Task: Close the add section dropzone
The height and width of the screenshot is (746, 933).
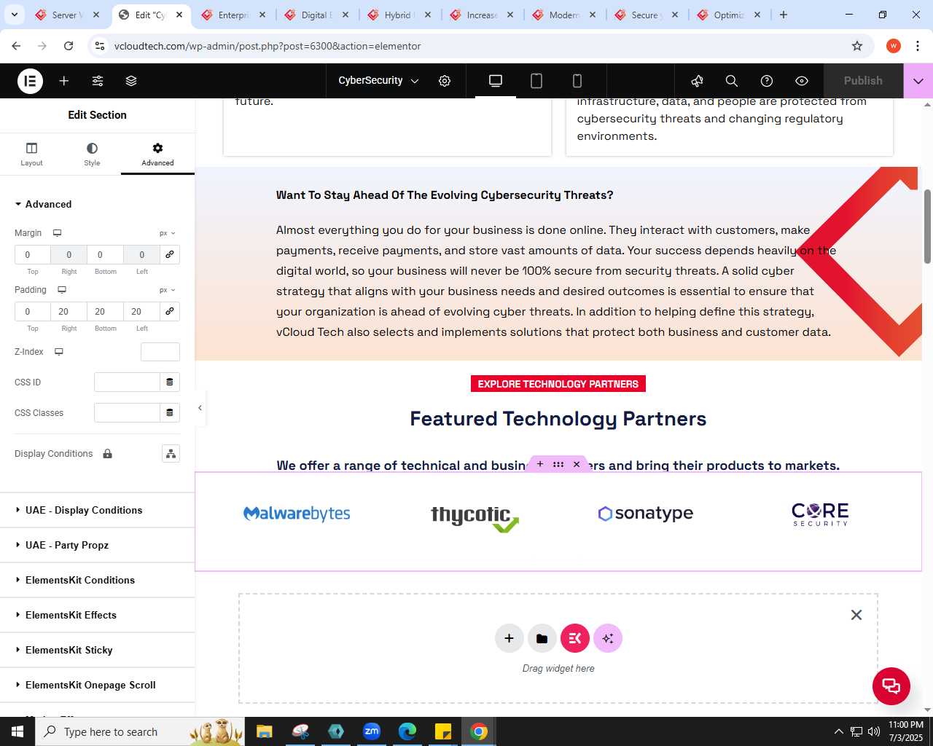Action: coord(856,615)
